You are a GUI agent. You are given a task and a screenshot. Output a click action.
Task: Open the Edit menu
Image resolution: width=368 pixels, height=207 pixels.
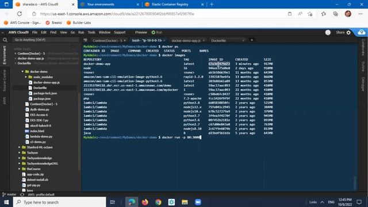point(44,32)
